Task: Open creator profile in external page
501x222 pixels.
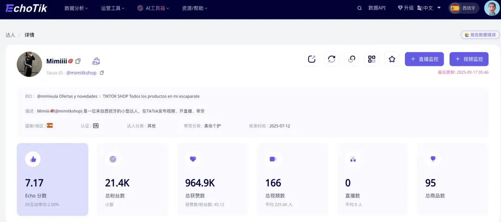Action: 312,59
